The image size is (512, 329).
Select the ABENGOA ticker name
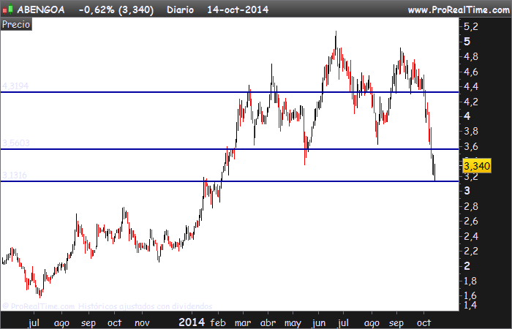click(x=41, y=10)
